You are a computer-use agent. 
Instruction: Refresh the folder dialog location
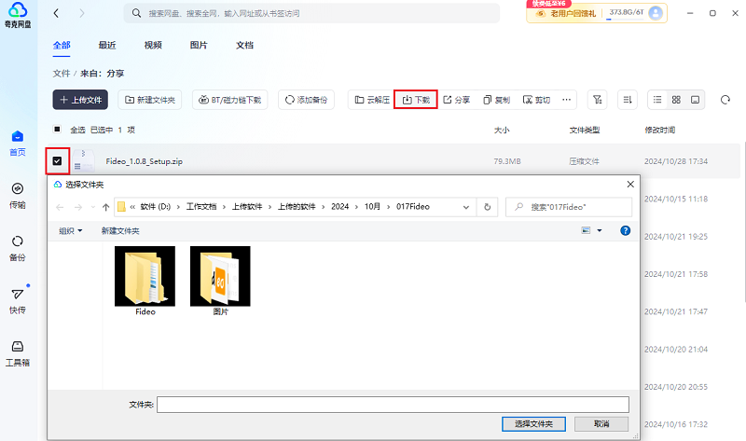(487, 207)
